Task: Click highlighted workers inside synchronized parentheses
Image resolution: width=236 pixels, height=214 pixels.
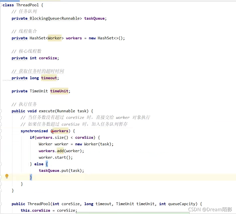Action: (60, 131)
